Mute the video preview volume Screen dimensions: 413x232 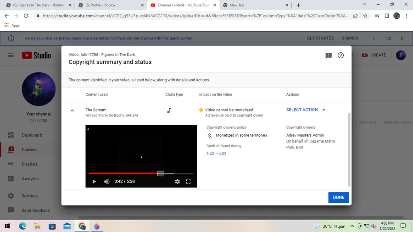106,182
